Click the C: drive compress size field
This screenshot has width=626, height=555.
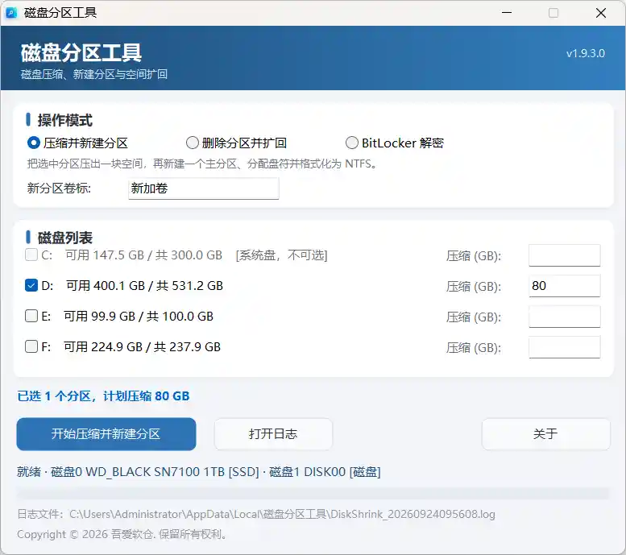[565, 255]
